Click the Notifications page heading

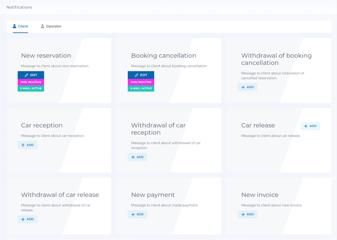pos(19,7)
